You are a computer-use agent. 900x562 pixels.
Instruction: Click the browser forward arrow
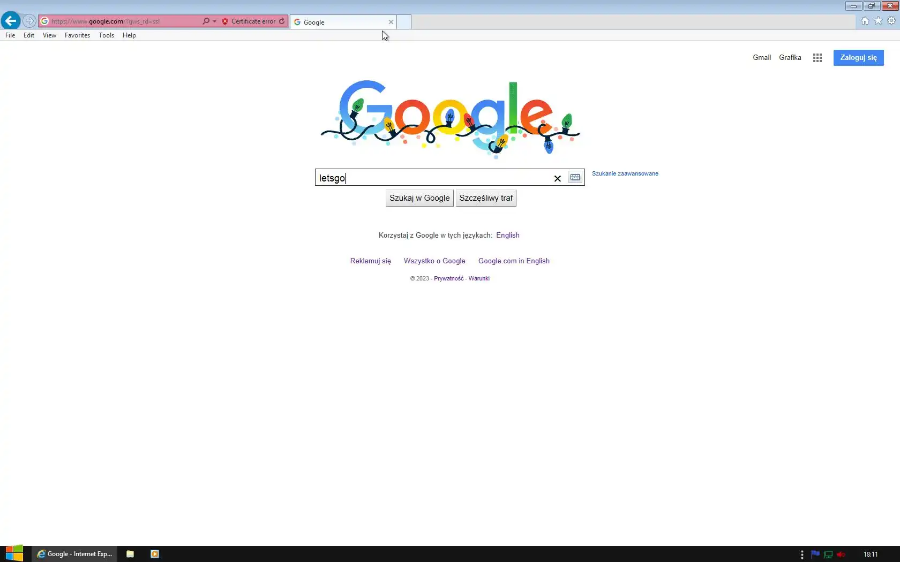pyautogui.click(x=29, y=21)
